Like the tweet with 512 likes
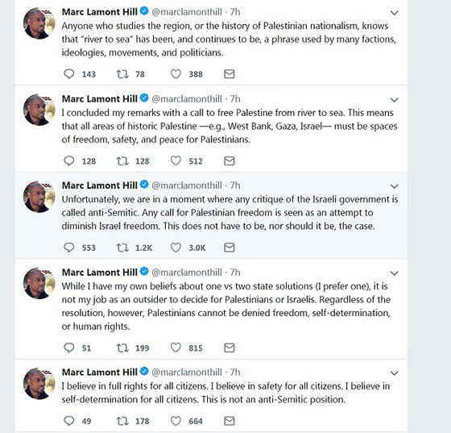This screenshot has width=451, height=433. point(176,160)
